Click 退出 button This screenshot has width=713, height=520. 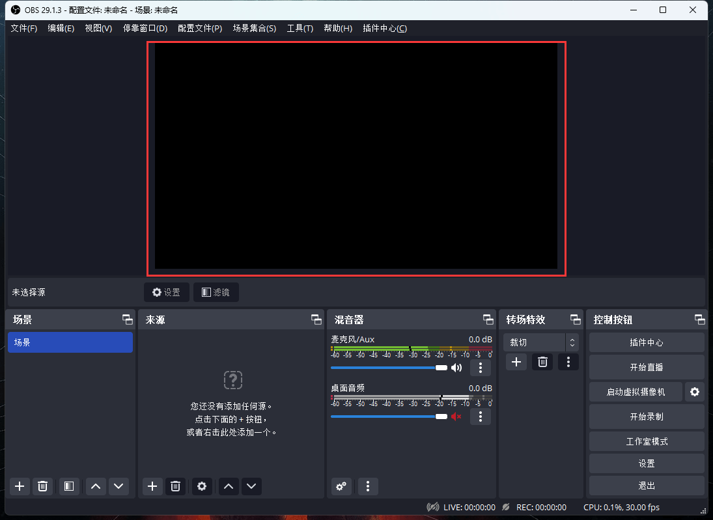tap(647, 486)
